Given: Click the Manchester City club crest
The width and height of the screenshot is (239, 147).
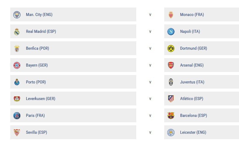Looking at the screenshot, I should click(17, 15).
